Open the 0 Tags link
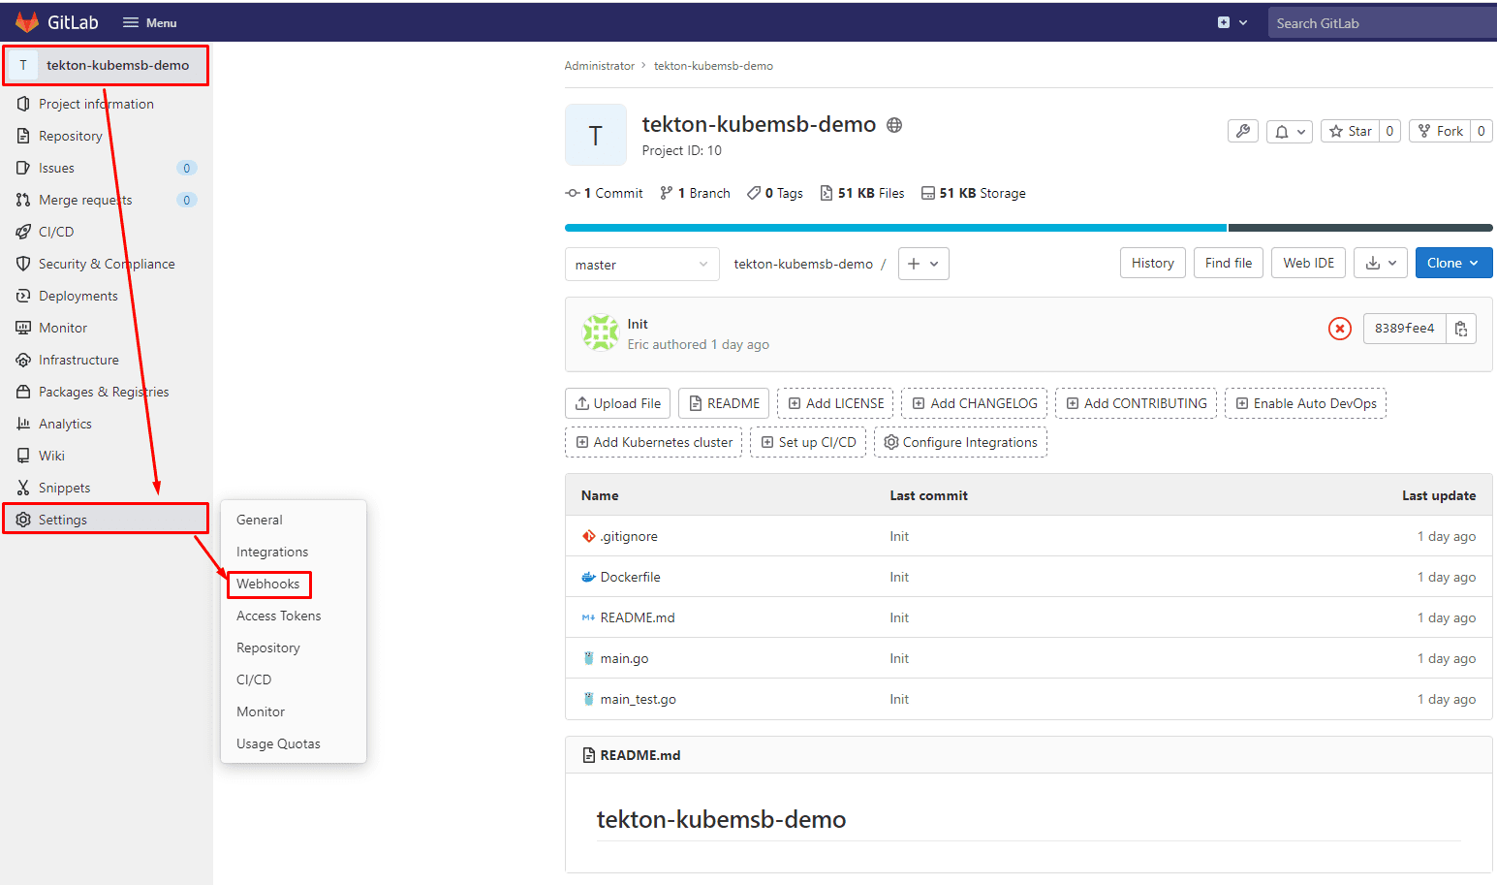 [775, 193]
